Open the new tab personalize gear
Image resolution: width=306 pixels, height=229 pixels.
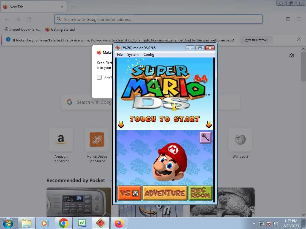pyautogui.click(x=292, y=56)
